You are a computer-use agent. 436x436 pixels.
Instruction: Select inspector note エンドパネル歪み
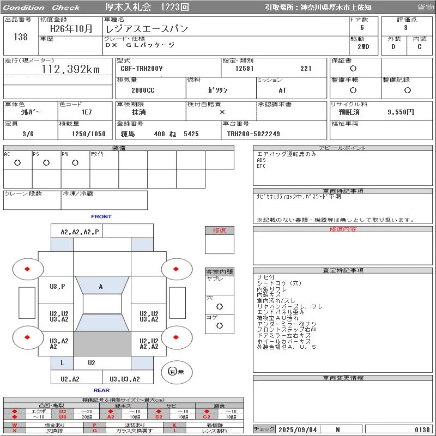(x=281, y=312)
